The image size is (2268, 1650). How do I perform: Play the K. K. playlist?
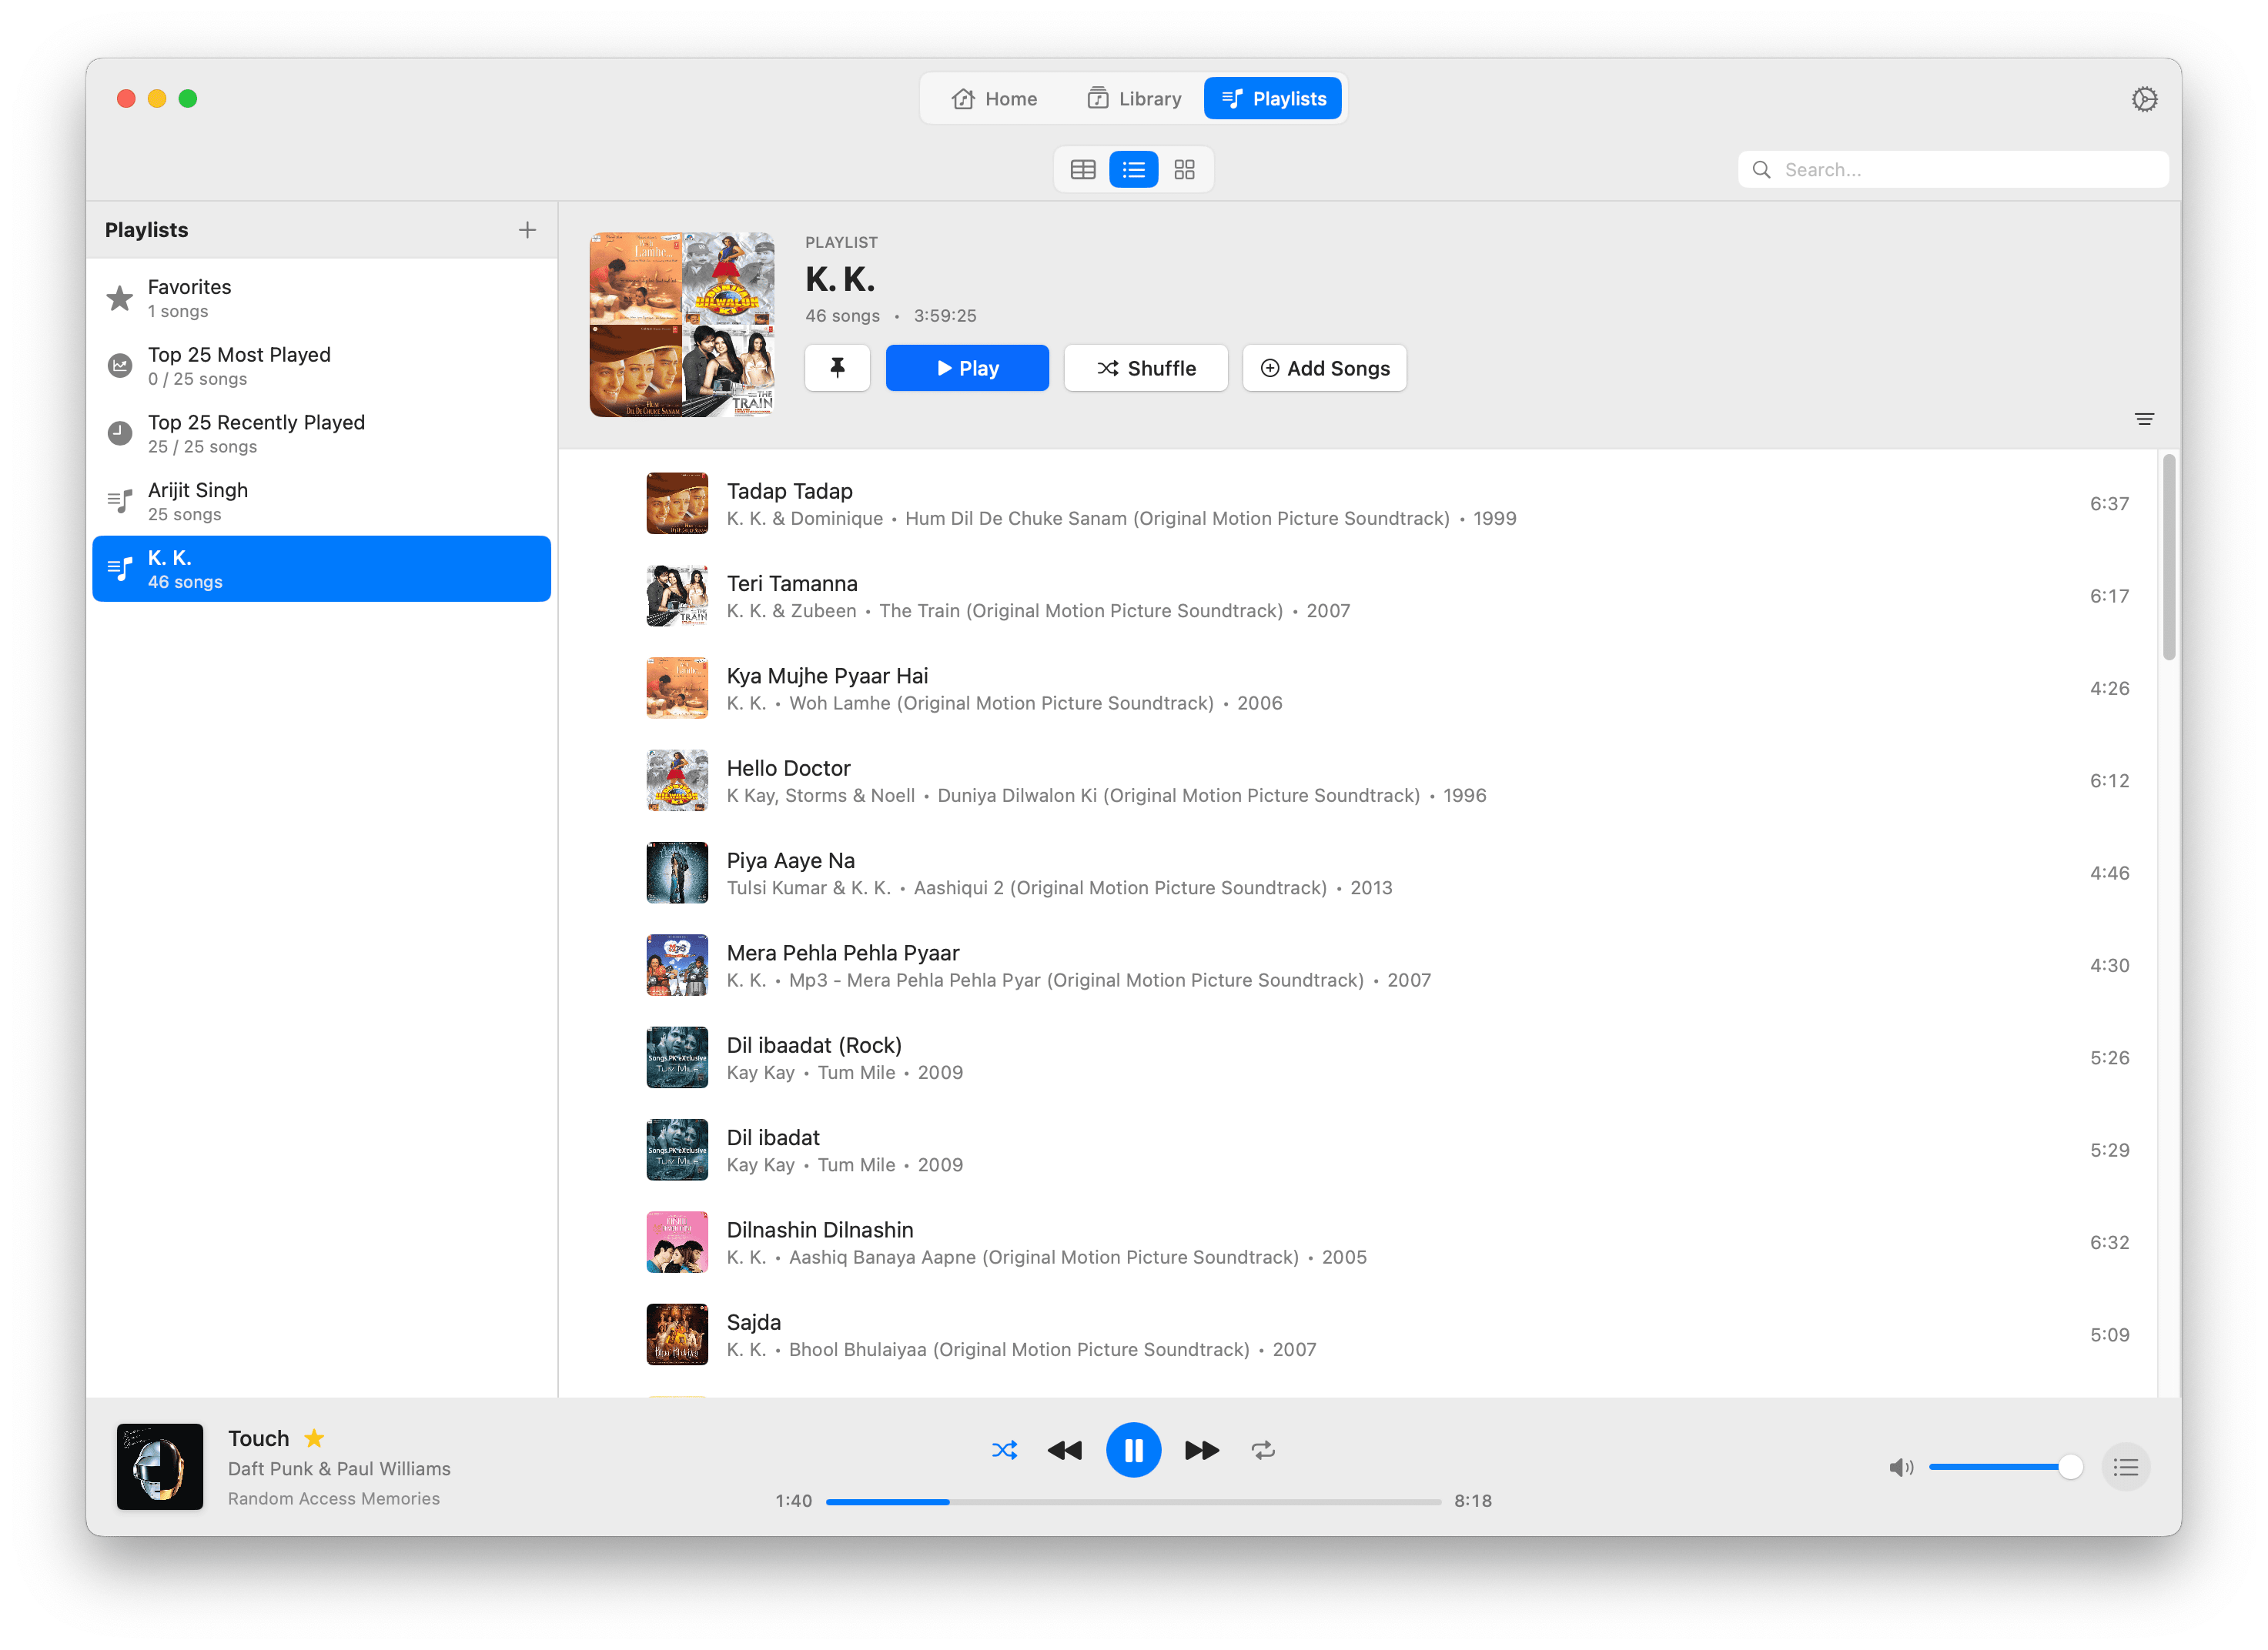[x=967, y=368]
